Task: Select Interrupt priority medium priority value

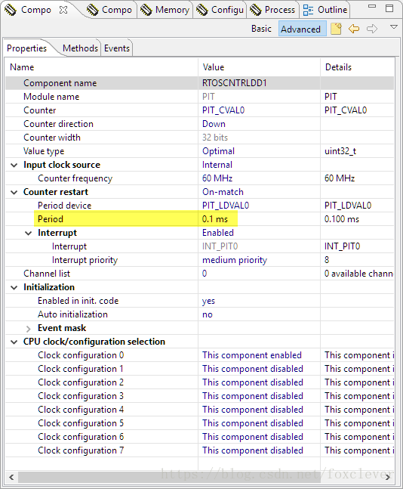Action: tap(235, 260)
